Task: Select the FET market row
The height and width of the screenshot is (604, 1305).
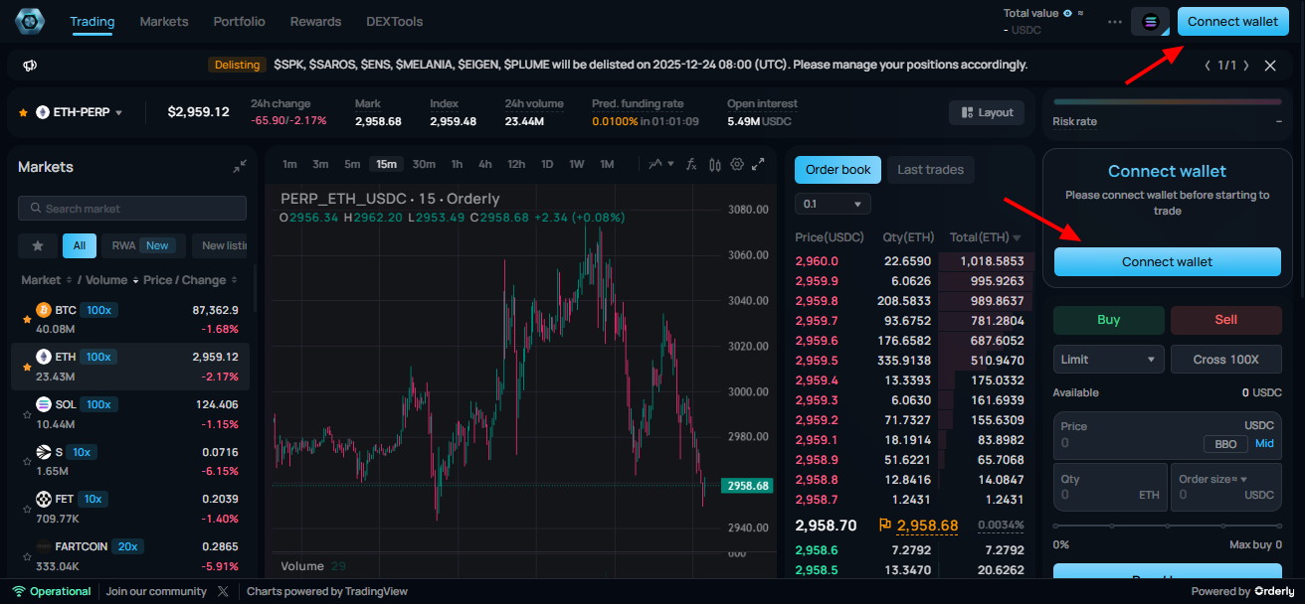Action: point(130,509)
